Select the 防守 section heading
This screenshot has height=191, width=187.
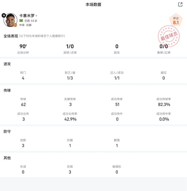(x=7, y=132)
